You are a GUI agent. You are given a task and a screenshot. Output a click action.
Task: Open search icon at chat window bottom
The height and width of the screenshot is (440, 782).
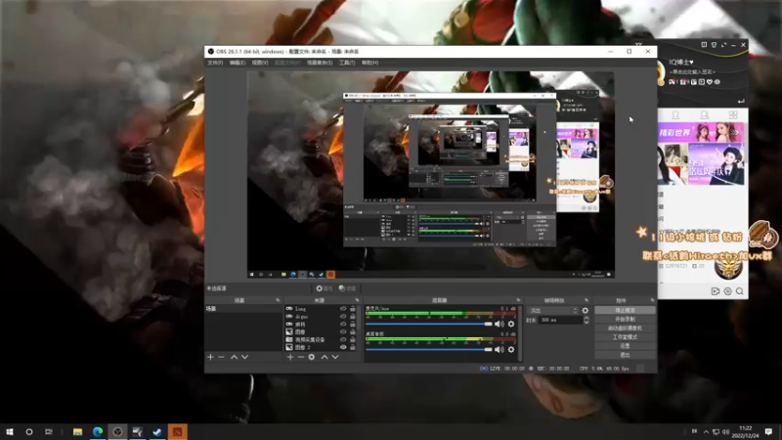pyautogui.click(x=740, y=290)
